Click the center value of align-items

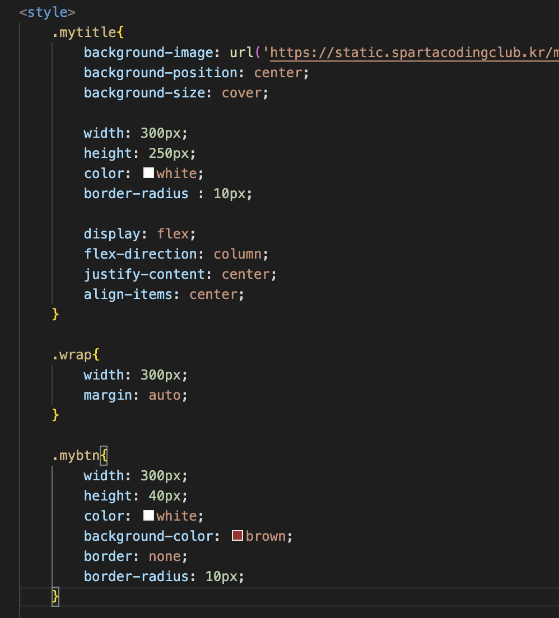[213, 294]
